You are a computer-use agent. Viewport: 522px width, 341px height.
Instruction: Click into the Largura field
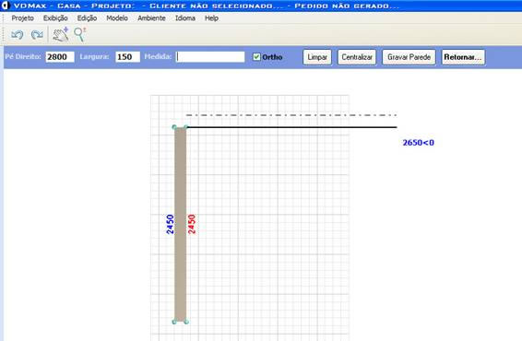coord(128,57)
